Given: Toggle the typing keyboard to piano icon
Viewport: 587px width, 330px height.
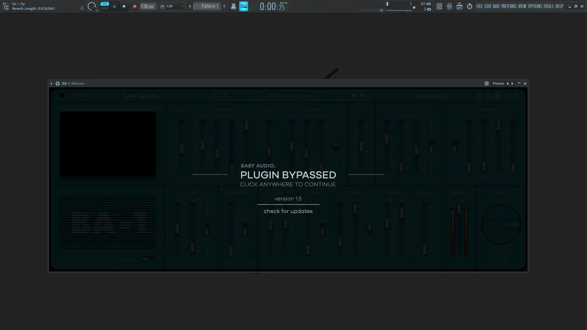Looking at the screenshot, I should click(x=244, y=6).
